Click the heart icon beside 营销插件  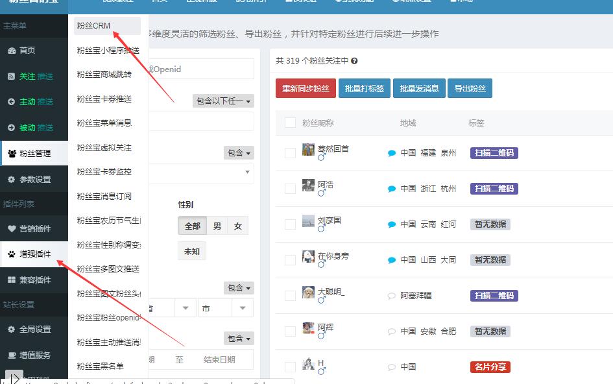(x=12, y=228)
